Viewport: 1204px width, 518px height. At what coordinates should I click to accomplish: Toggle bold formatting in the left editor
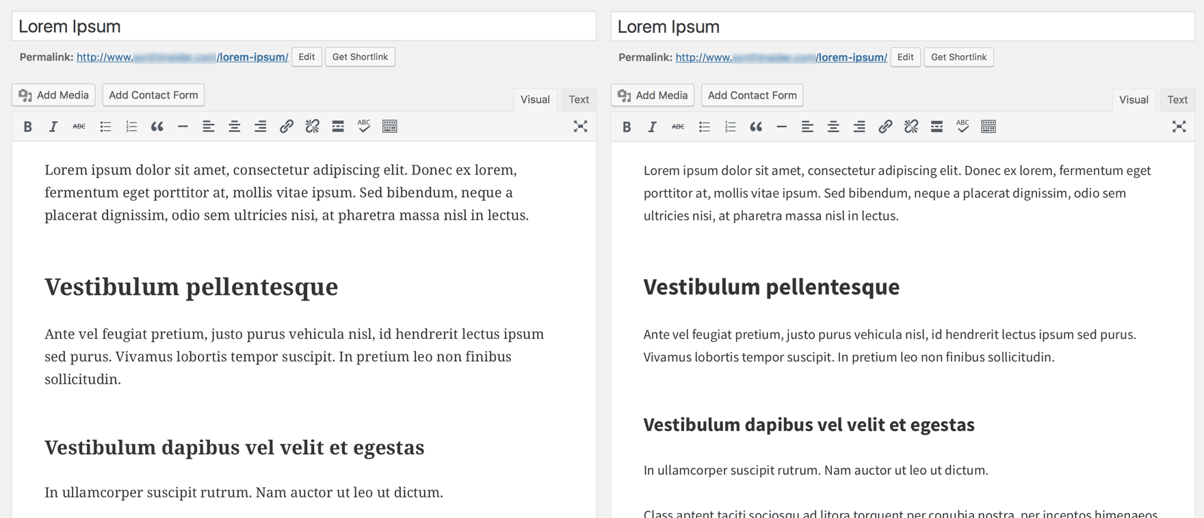click(x=27, y=127)
